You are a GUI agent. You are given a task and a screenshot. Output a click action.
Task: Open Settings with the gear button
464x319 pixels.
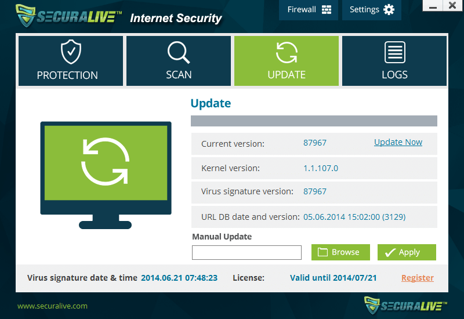pyautogui.click(x=372, y=10)
